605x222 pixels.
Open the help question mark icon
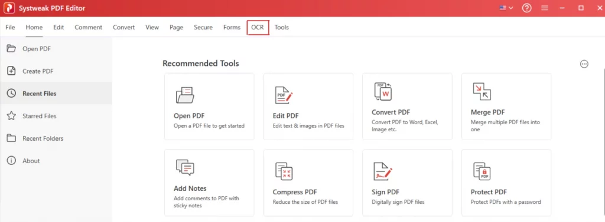(x=526, y=8)
